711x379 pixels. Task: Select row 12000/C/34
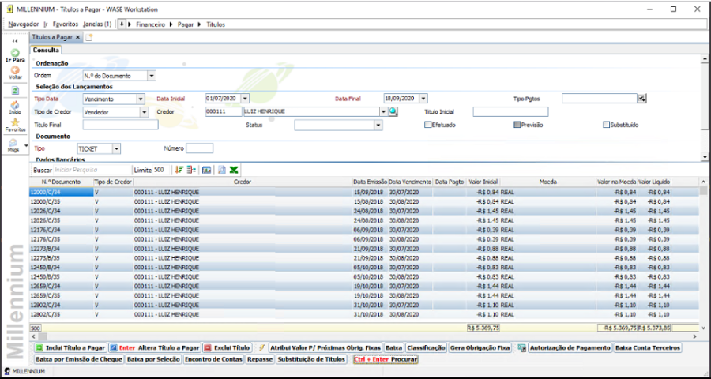click(364, 192)
